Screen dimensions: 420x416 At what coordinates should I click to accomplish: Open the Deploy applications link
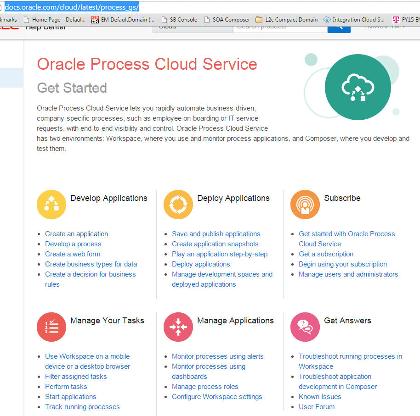(x=201, y=264)
